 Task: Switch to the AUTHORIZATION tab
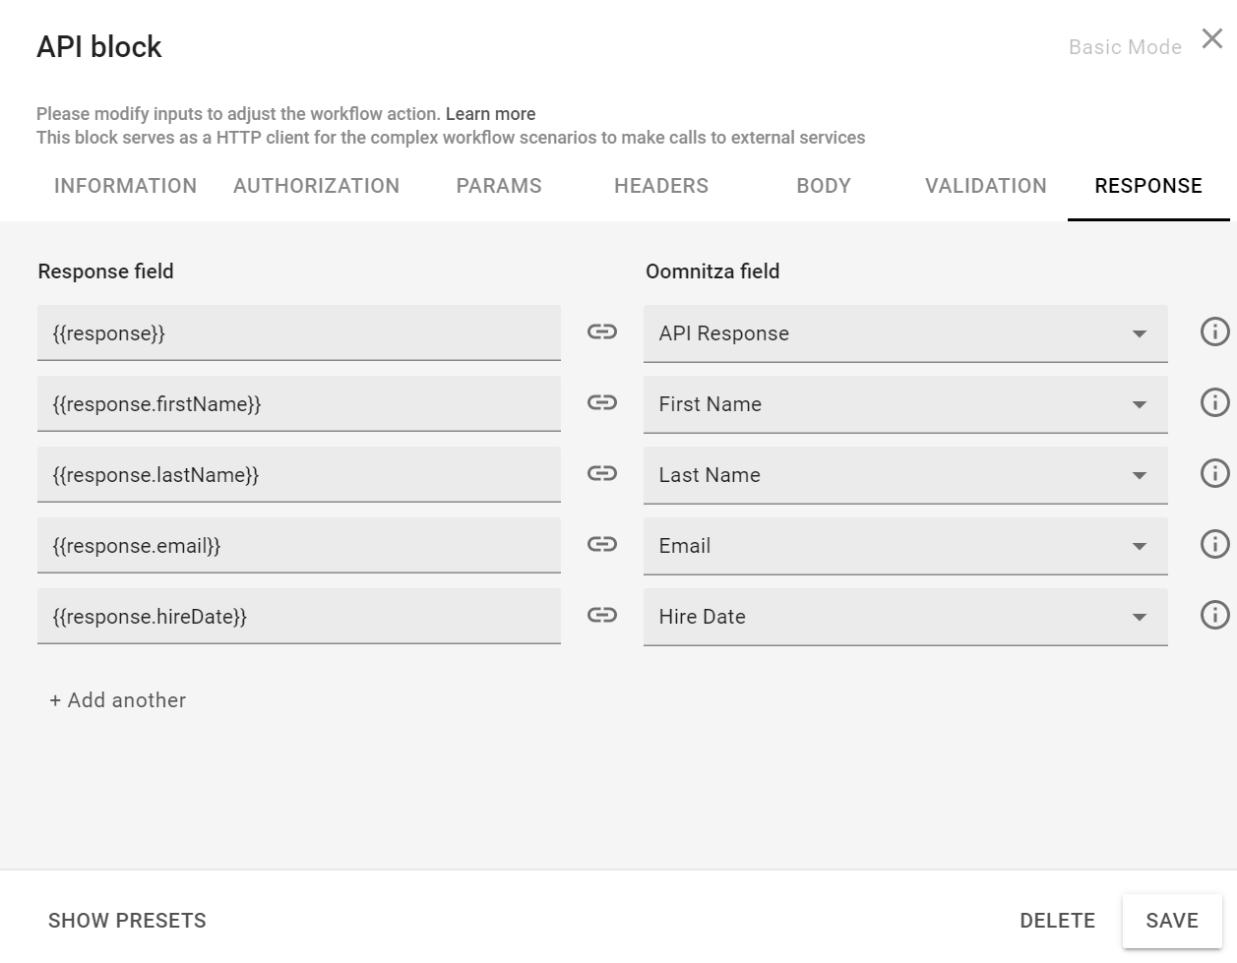pyautogui.click(x=316, y=186)
